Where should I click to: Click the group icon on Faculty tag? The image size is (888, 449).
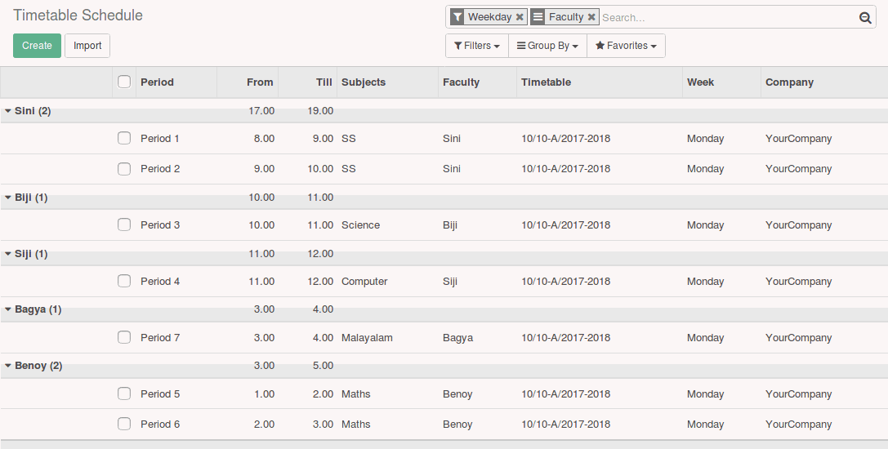pos(538,17)
